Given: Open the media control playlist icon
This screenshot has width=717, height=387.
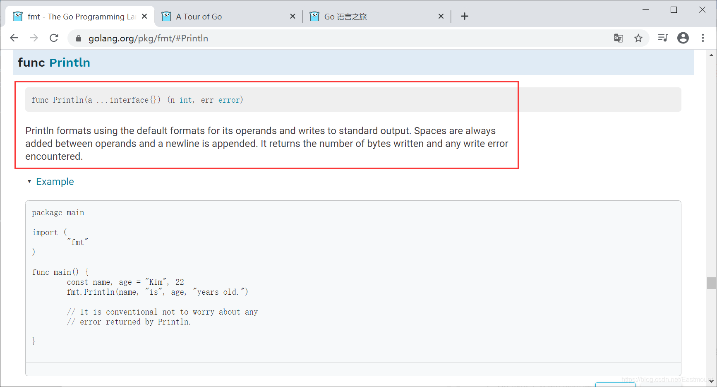Looking at the screenshot, I should point(663,38).
